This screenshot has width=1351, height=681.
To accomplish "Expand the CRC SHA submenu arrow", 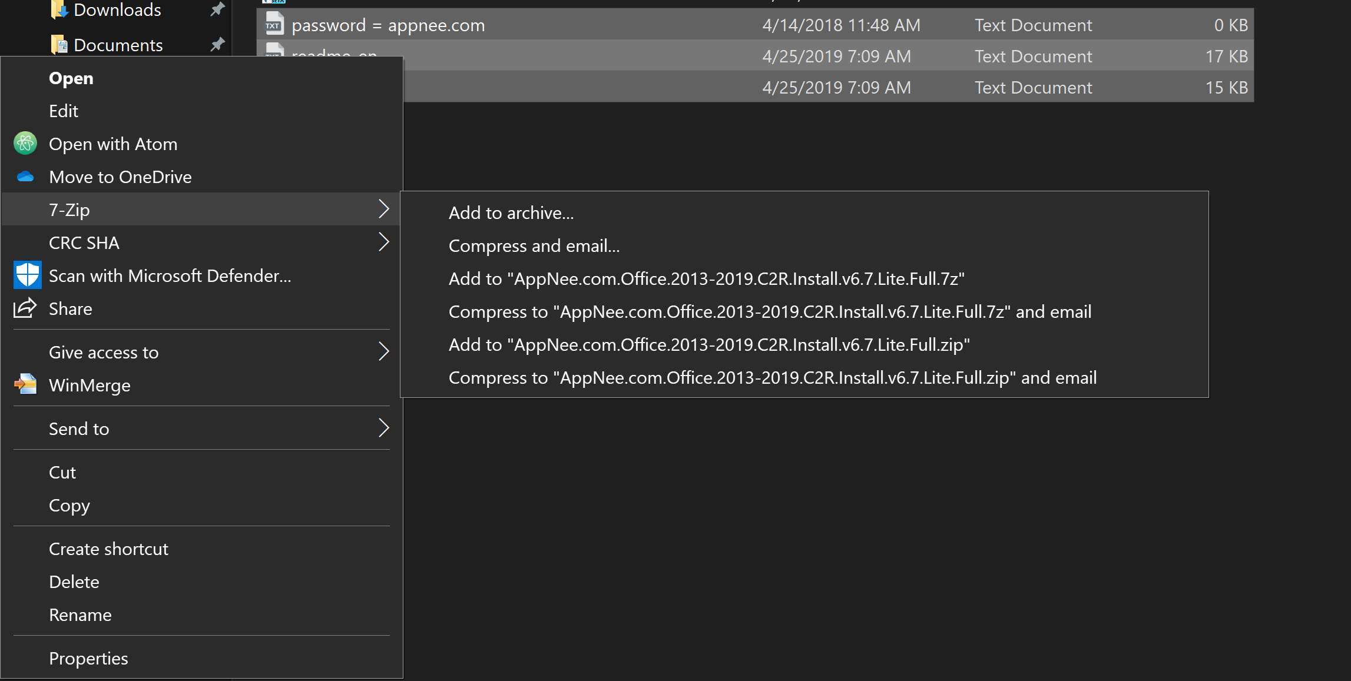I will click(x=383, y=242).
